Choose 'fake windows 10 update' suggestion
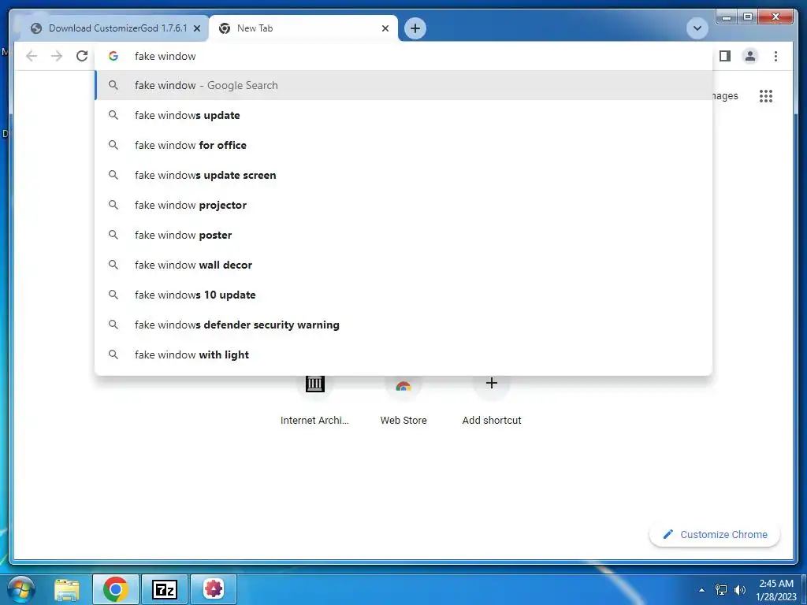807x605 pixels. click(x=403, y=295)
